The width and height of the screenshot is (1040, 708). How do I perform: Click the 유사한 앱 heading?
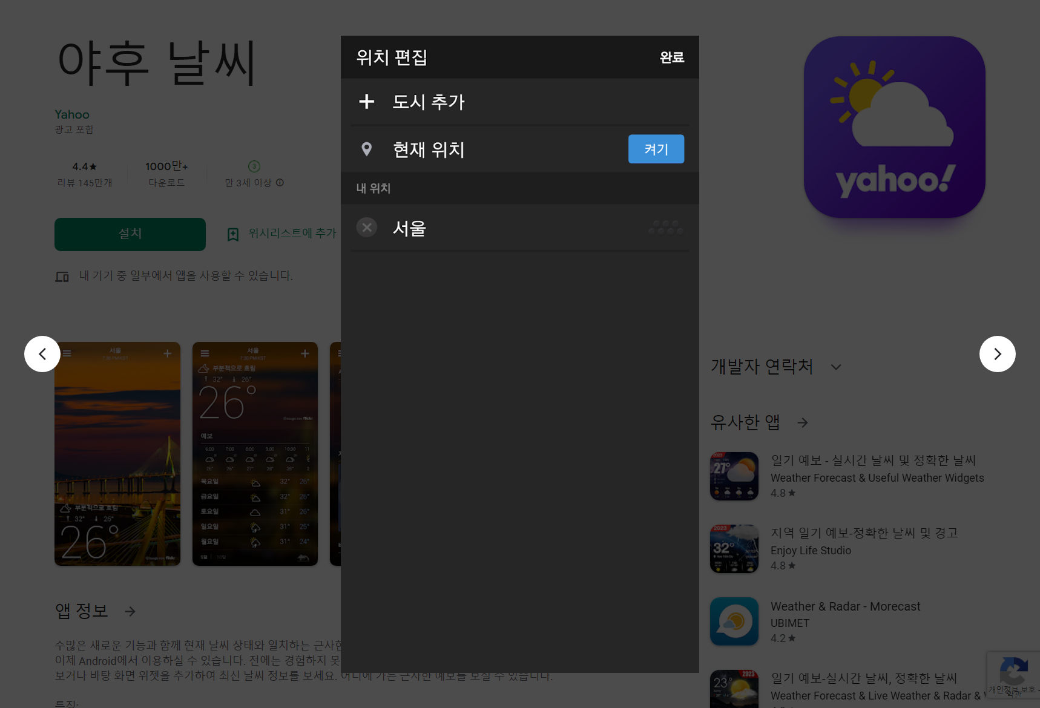(745, 422)
